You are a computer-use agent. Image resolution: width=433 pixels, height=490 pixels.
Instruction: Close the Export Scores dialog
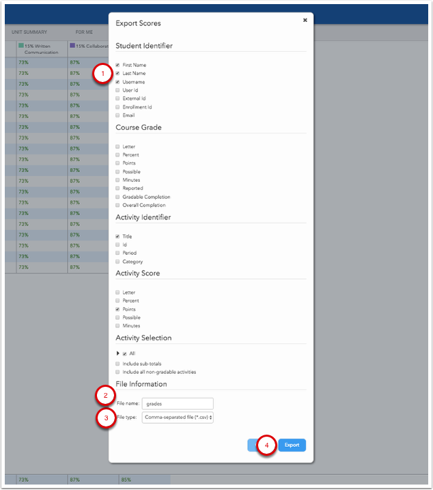[305, 21]
